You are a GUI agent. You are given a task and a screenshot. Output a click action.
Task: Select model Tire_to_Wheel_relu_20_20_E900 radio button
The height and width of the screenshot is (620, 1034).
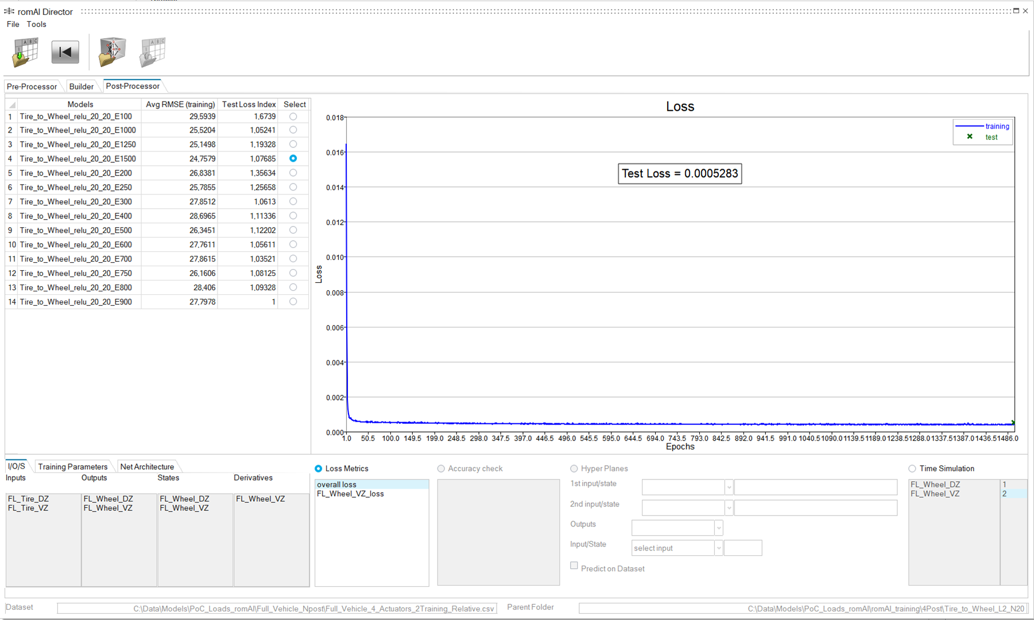click(293, 302)
